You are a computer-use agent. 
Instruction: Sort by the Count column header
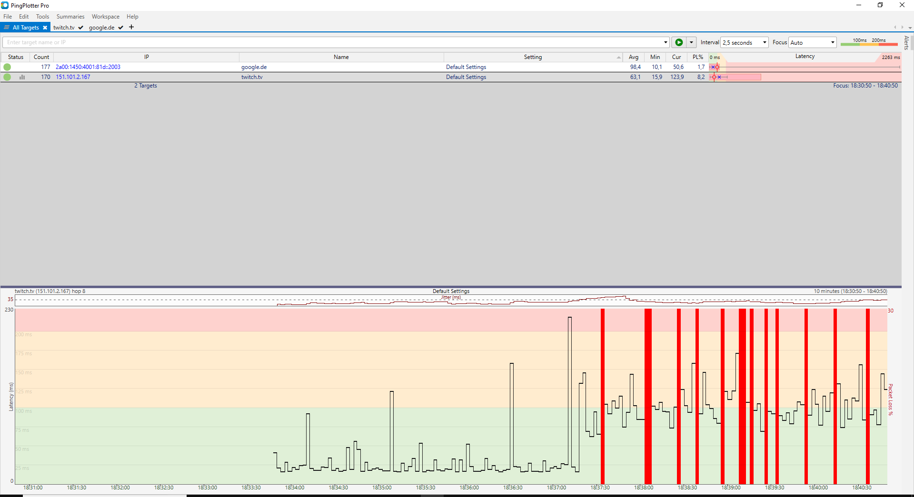tap(41, 57)
